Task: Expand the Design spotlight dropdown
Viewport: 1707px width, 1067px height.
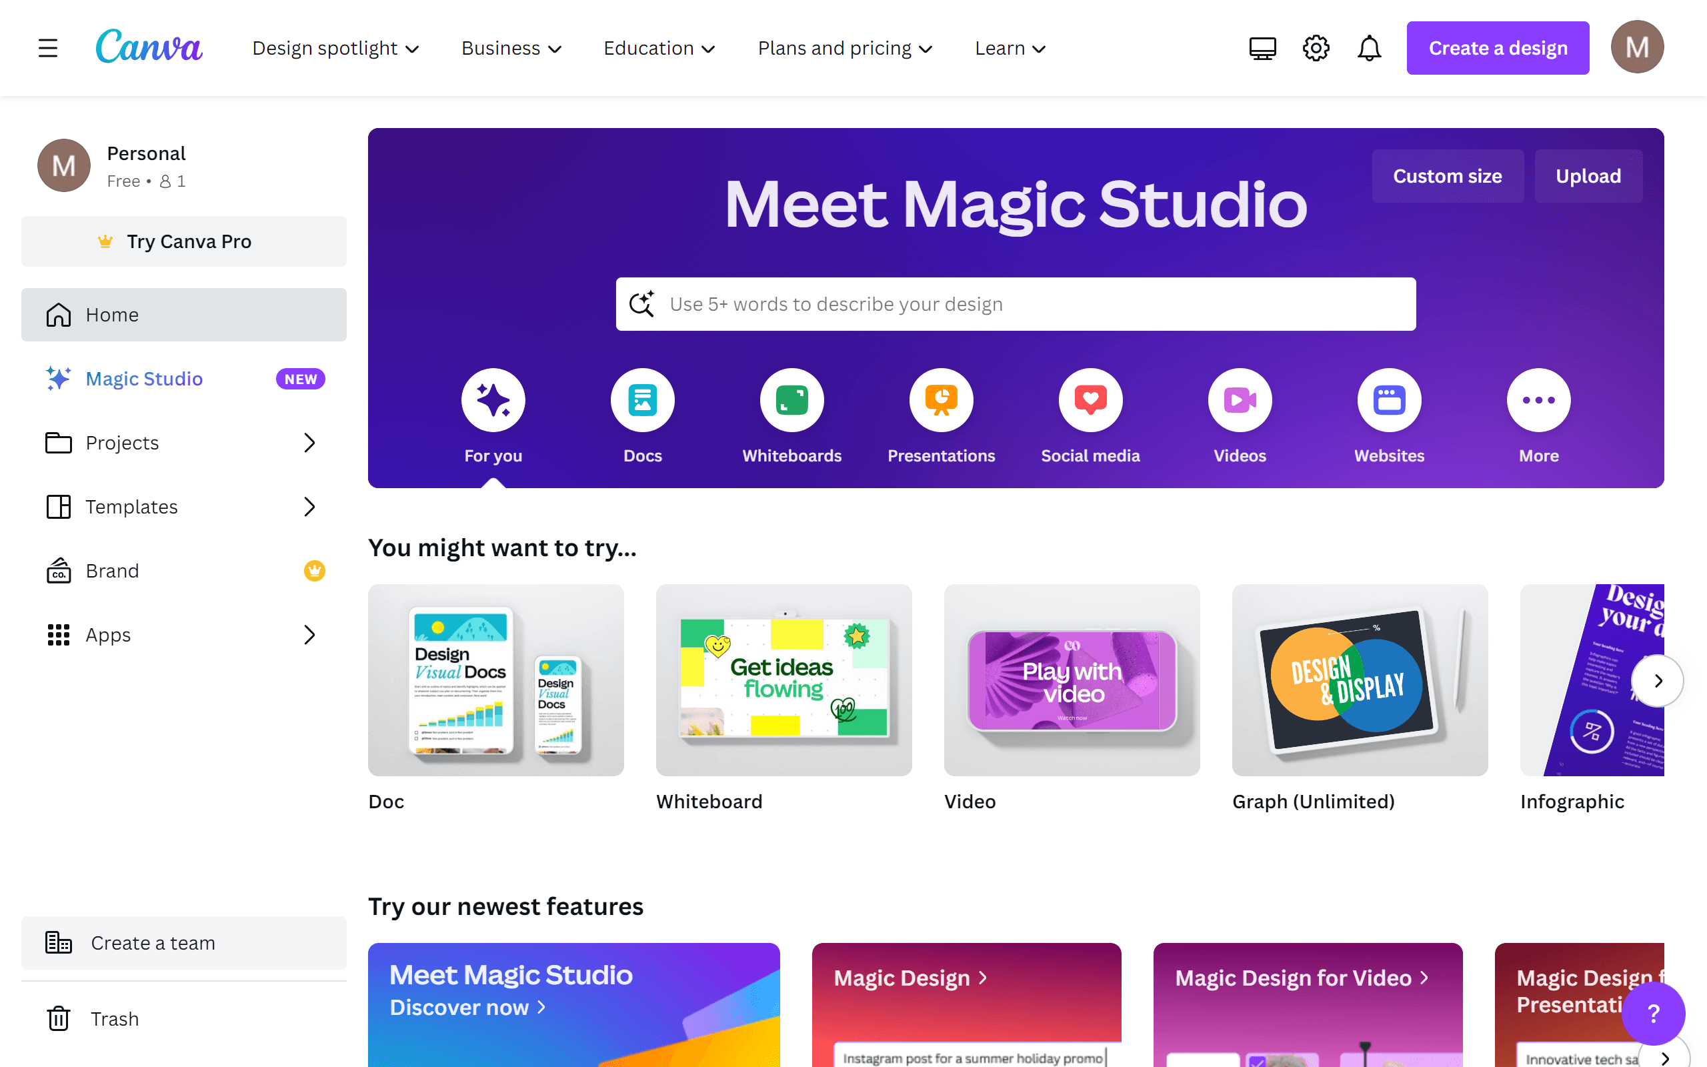Action: pyautogui.click(x=336, y=48)
